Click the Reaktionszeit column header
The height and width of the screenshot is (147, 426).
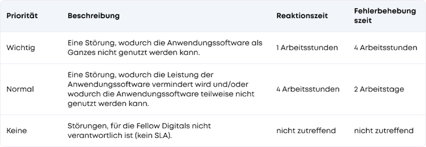(x=302, y=16)
